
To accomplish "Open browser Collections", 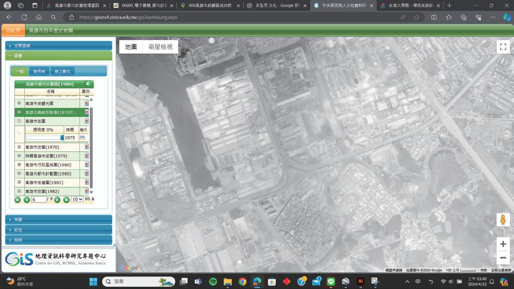I will tap(463, 17).
